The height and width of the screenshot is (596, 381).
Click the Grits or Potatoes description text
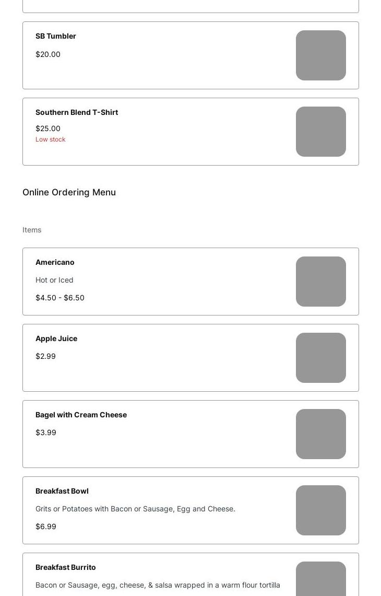coord(135,509)
